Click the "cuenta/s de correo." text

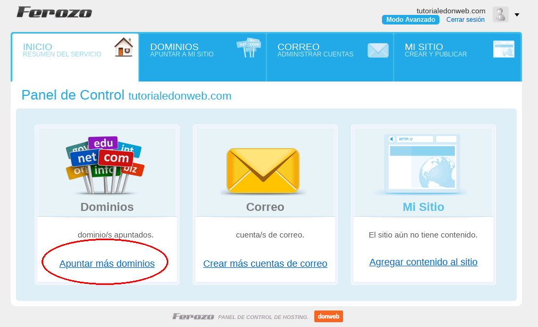click(x=270, y=235)
